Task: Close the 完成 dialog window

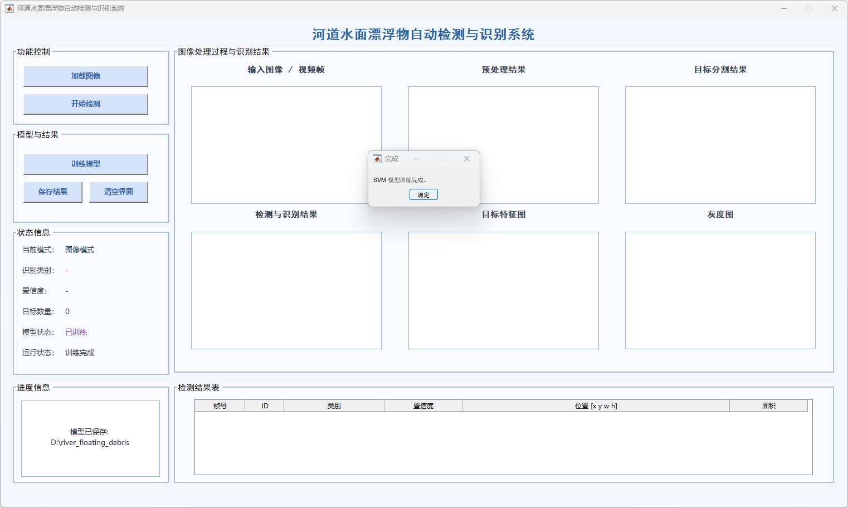Action: 467,159
